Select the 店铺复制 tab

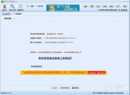(17, 14)
